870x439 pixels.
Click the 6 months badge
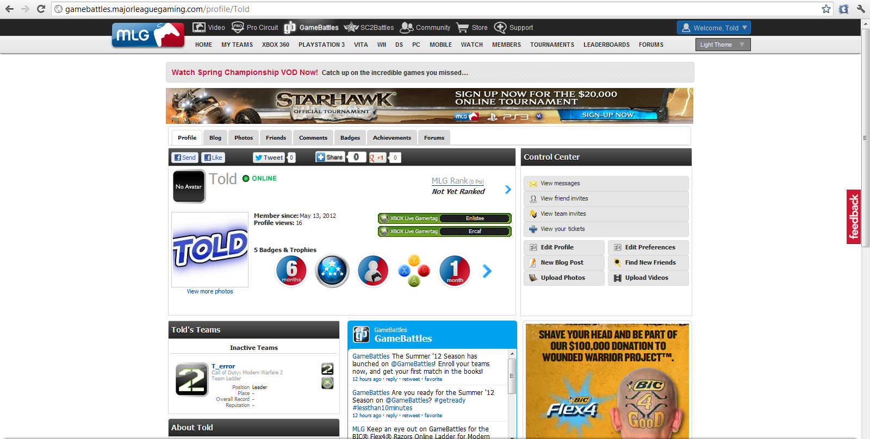point(291,271)
